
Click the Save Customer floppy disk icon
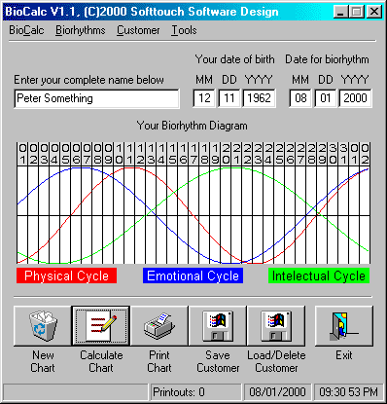(218, 326)
